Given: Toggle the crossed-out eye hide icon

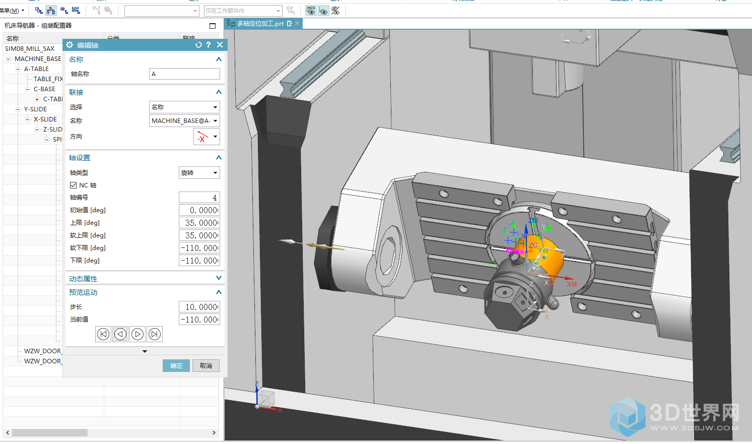Looking at the screenshot, I should [x=335, y=11].
